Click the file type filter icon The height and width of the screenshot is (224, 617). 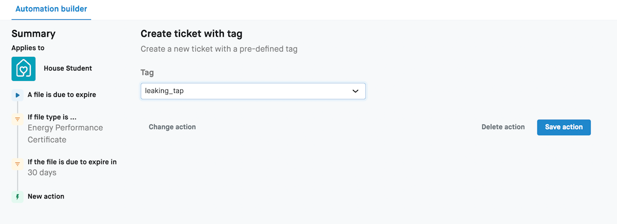click(17, 119)
